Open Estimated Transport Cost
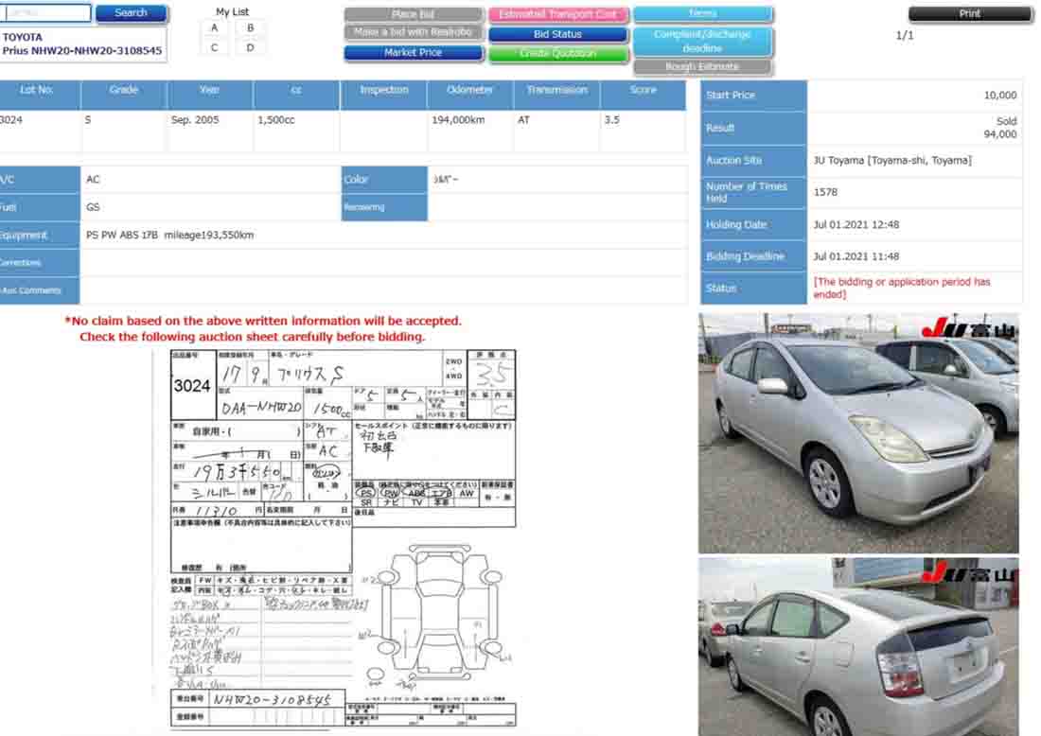 pyautogui.click(x=557, y=14)
